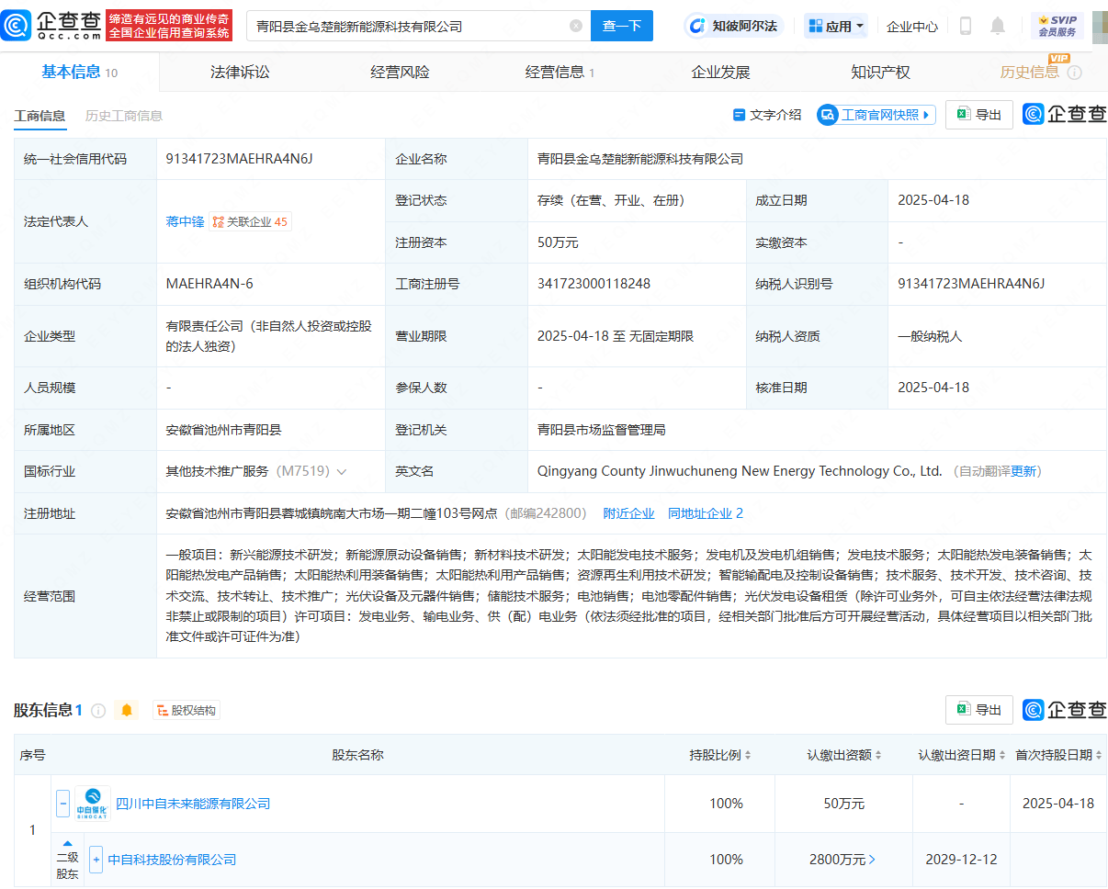Open legal representative 蒋中锋 link
This screenshot has height=889, width=1108.
(185, 221)
